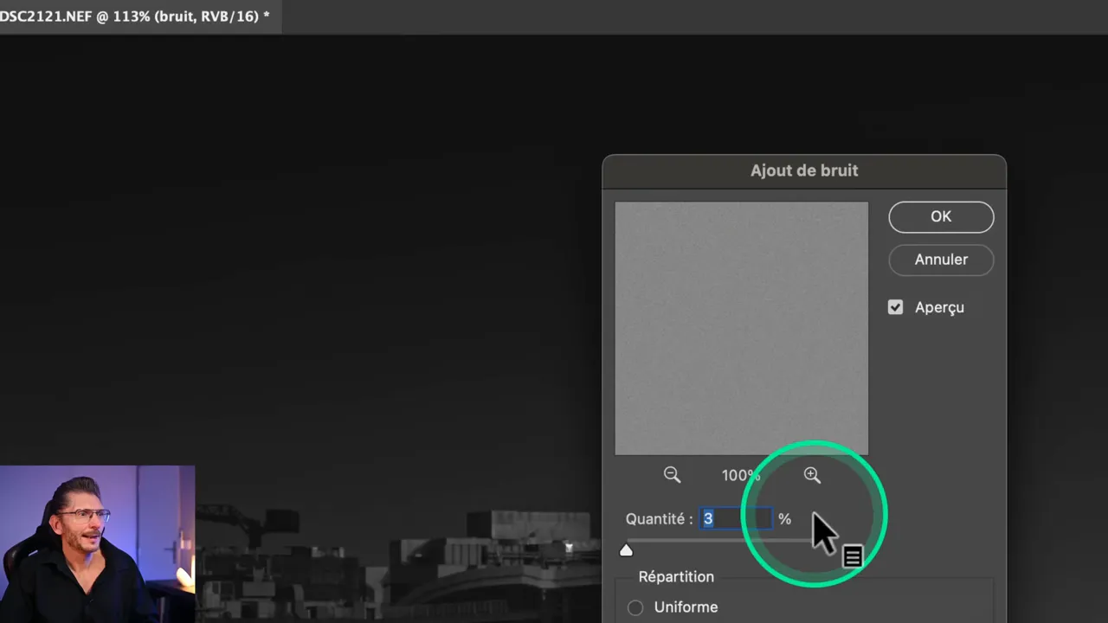Confirm noise settings with the OK button
This screenshot has width=1108, height=623.
tap(941, 216)
